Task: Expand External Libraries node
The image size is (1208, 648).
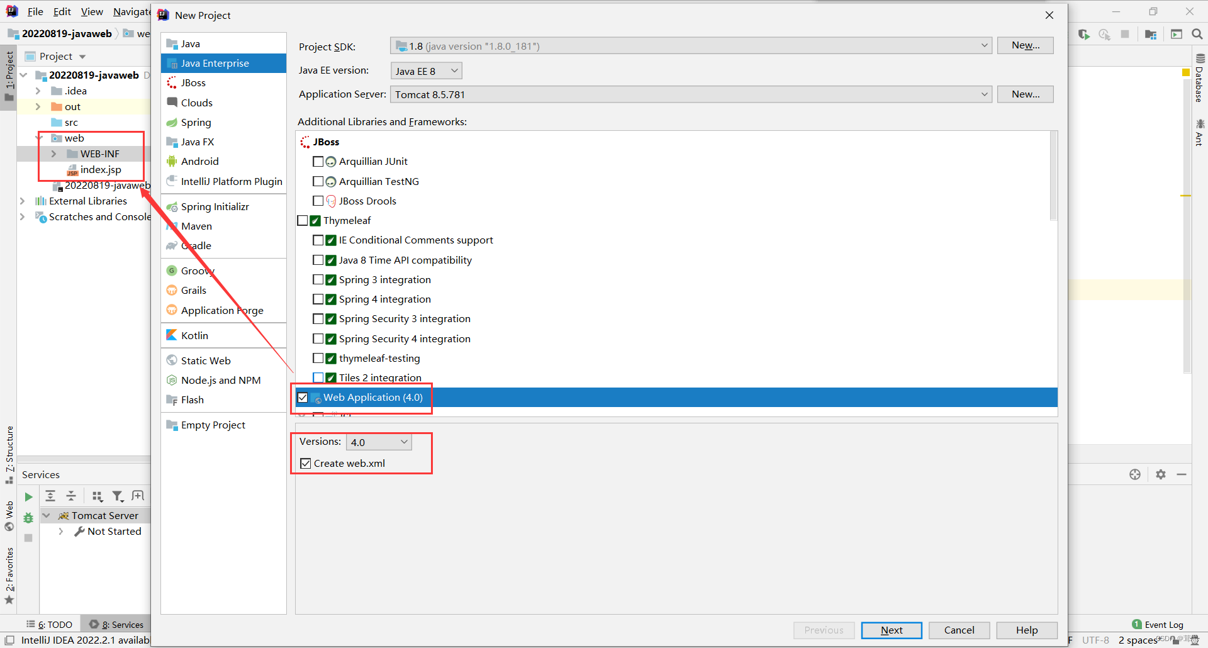Action: tap(23, 201)
